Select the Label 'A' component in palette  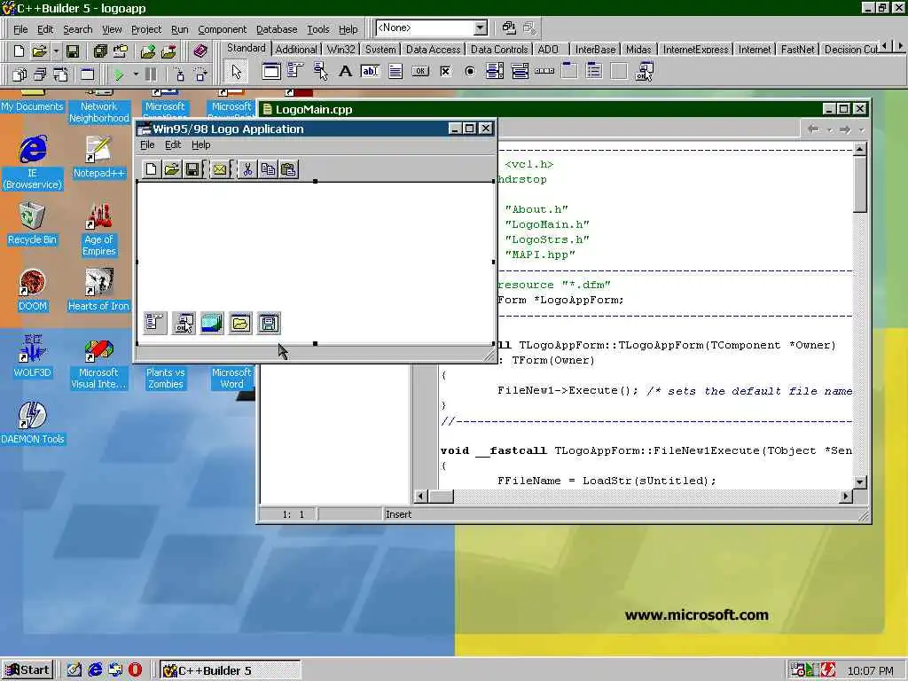tap(345, 71)
